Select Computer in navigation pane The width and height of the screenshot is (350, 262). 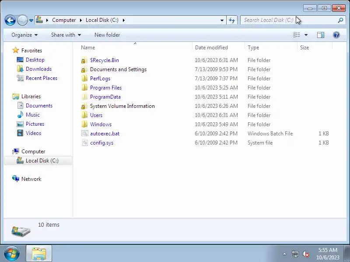click(33, 152)
